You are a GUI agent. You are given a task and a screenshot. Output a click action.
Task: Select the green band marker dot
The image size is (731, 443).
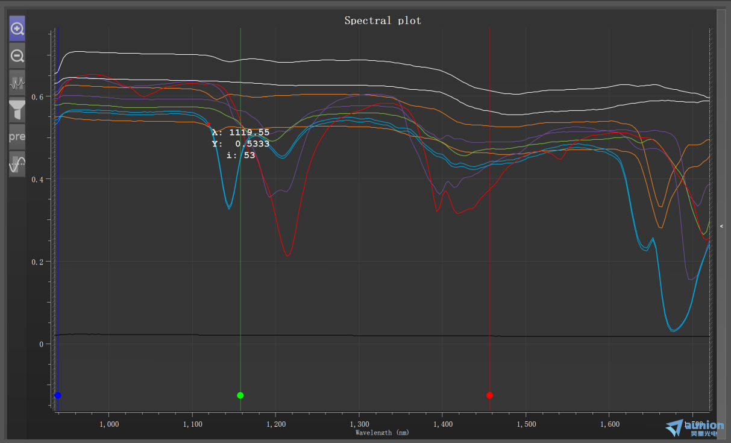pyautogui.click(x=240, y=395)
